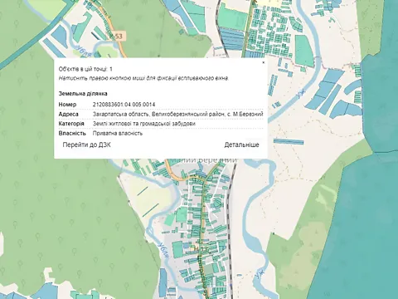
Task: Open the Перейти до ДЗК link
Action: pos(87,145)
